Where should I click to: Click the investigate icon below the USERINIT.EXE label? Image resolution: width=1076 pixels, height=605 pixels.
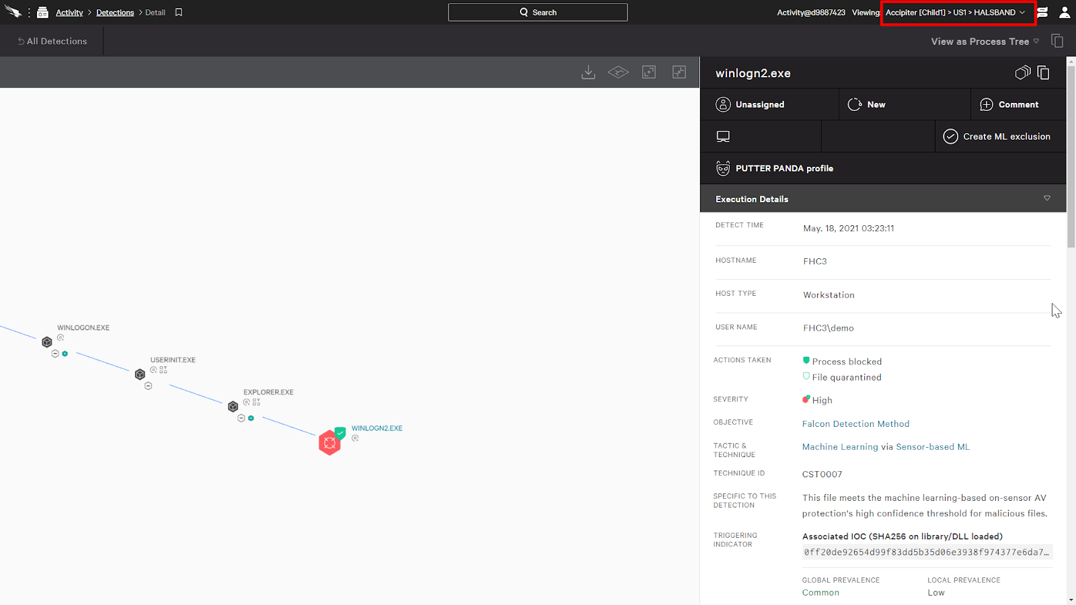point(153,370)
